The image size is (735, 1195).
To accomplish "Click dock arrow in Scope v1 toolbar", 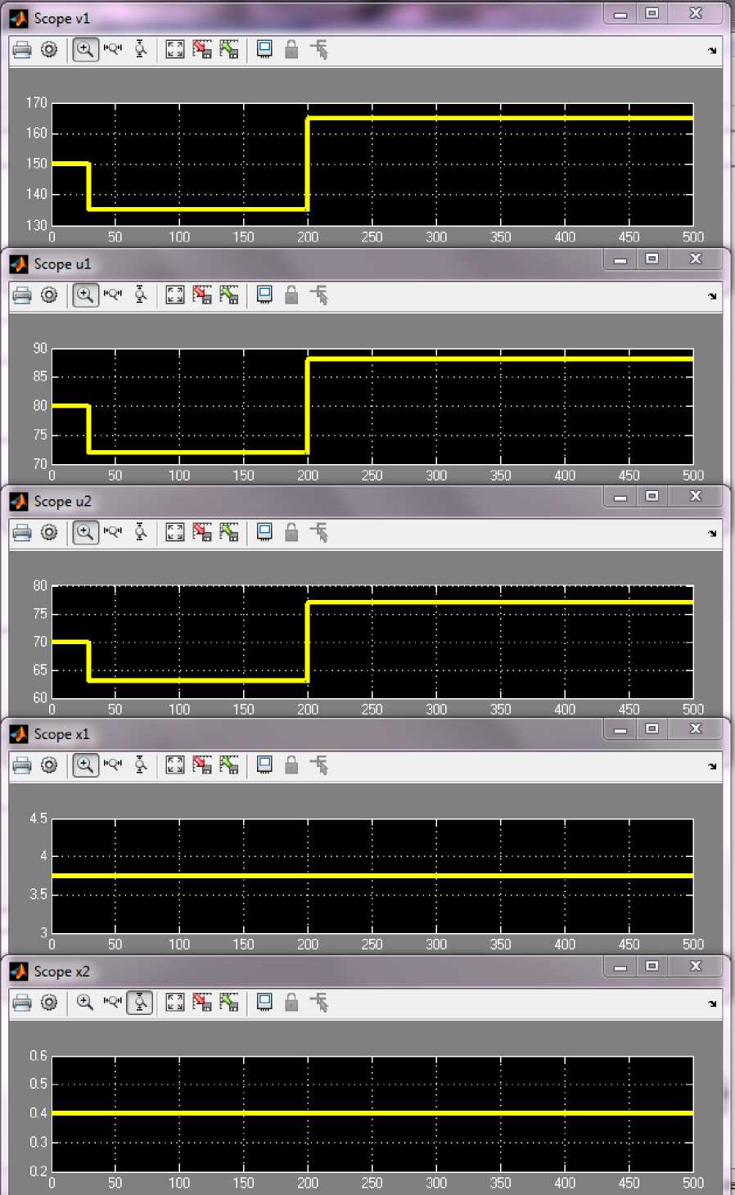I will [x=712, y=51].
